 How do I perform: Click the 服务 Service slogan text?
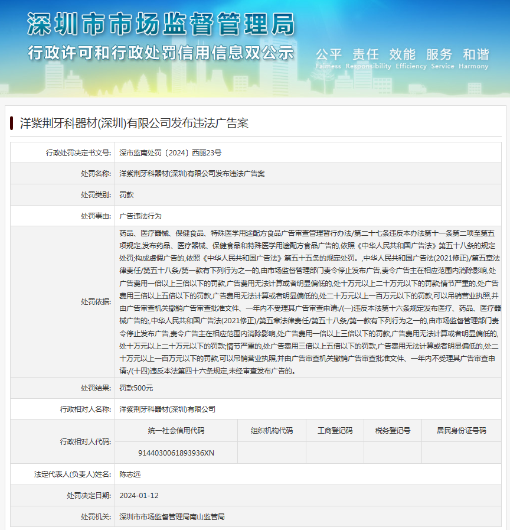coord(443,58)
